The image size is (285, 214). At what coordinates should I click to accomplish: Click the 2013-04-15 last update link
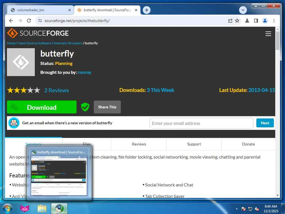262,90
